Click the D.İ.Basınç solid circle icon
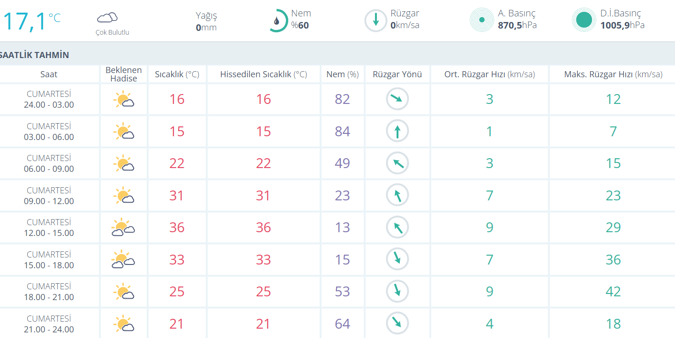The width and height of the screenshot is (675, 338). (584, 20)
